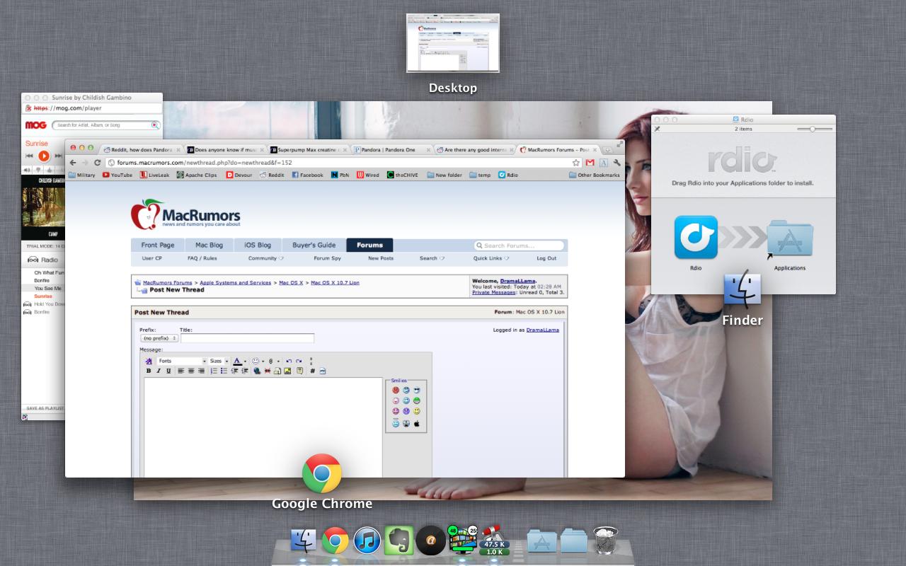
Task: Click the Search Forums field
Action: [x=520, y=246]
